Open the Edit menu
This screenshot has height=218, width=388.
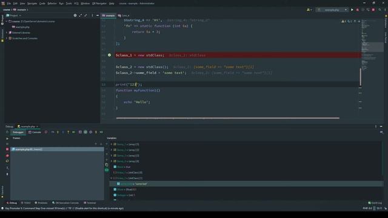[15, 4]
